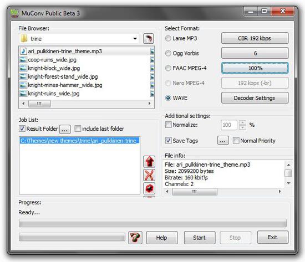Select FAAC MPEG-4 format
This screenshot has width=305, height=262.
[168, 68]
